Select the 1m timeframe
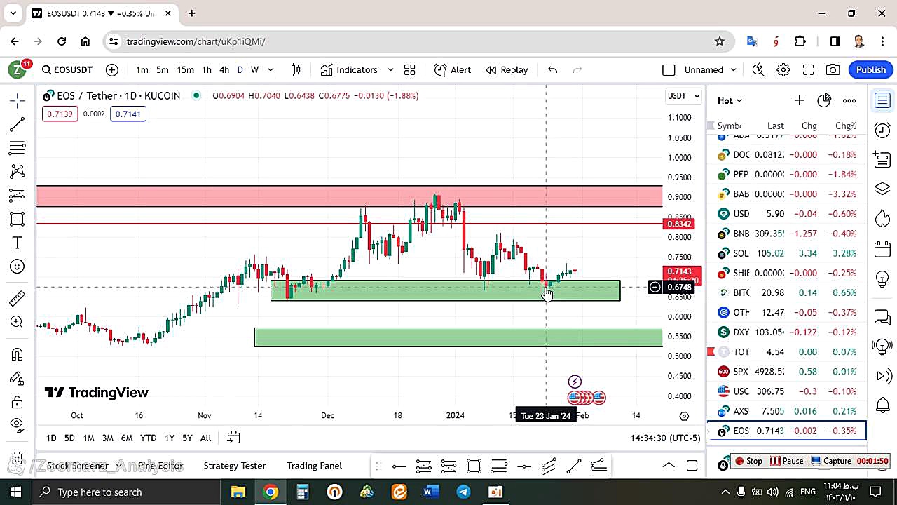This screenshot has height=505, width=897. pos(142,69)
